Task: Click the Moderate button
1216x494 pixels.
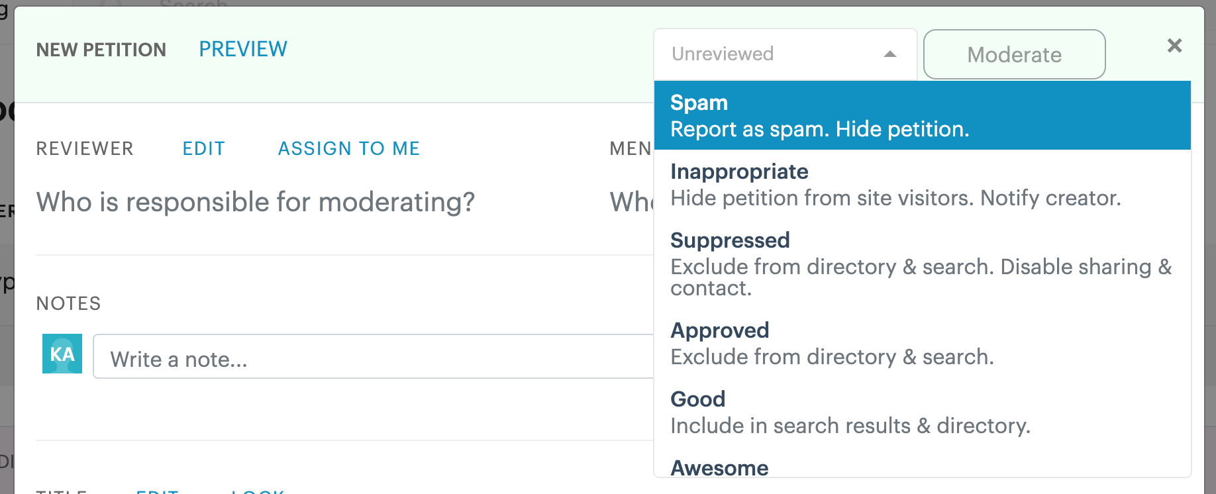Action: tap(1014, 54)
